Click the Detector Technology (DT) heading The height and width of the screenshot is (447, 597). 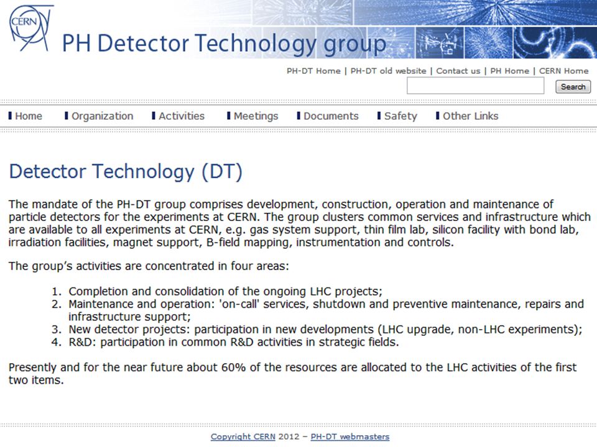click(x=126, y=172)
